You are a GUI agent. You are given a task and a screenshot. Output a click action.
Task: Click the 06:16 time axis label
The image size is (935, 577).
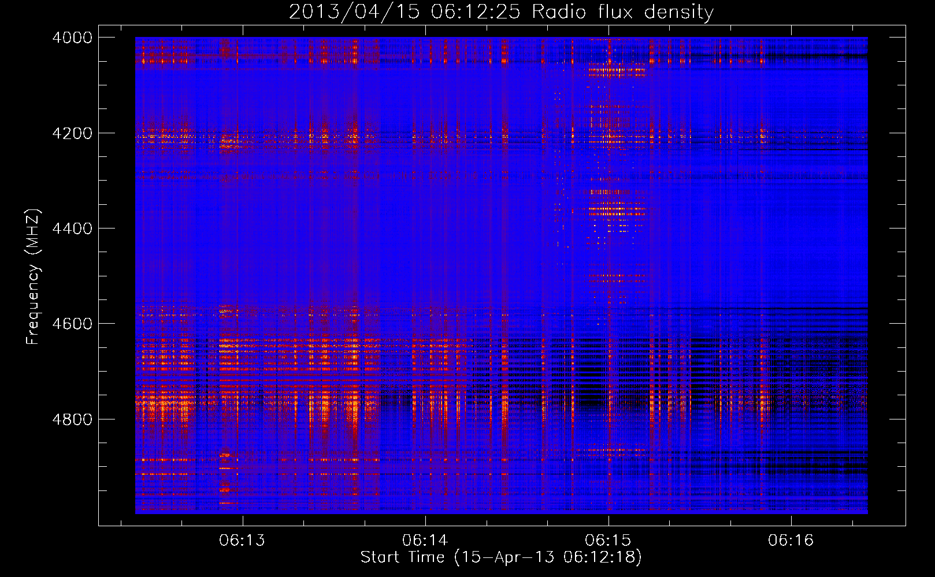pos(791,540)
